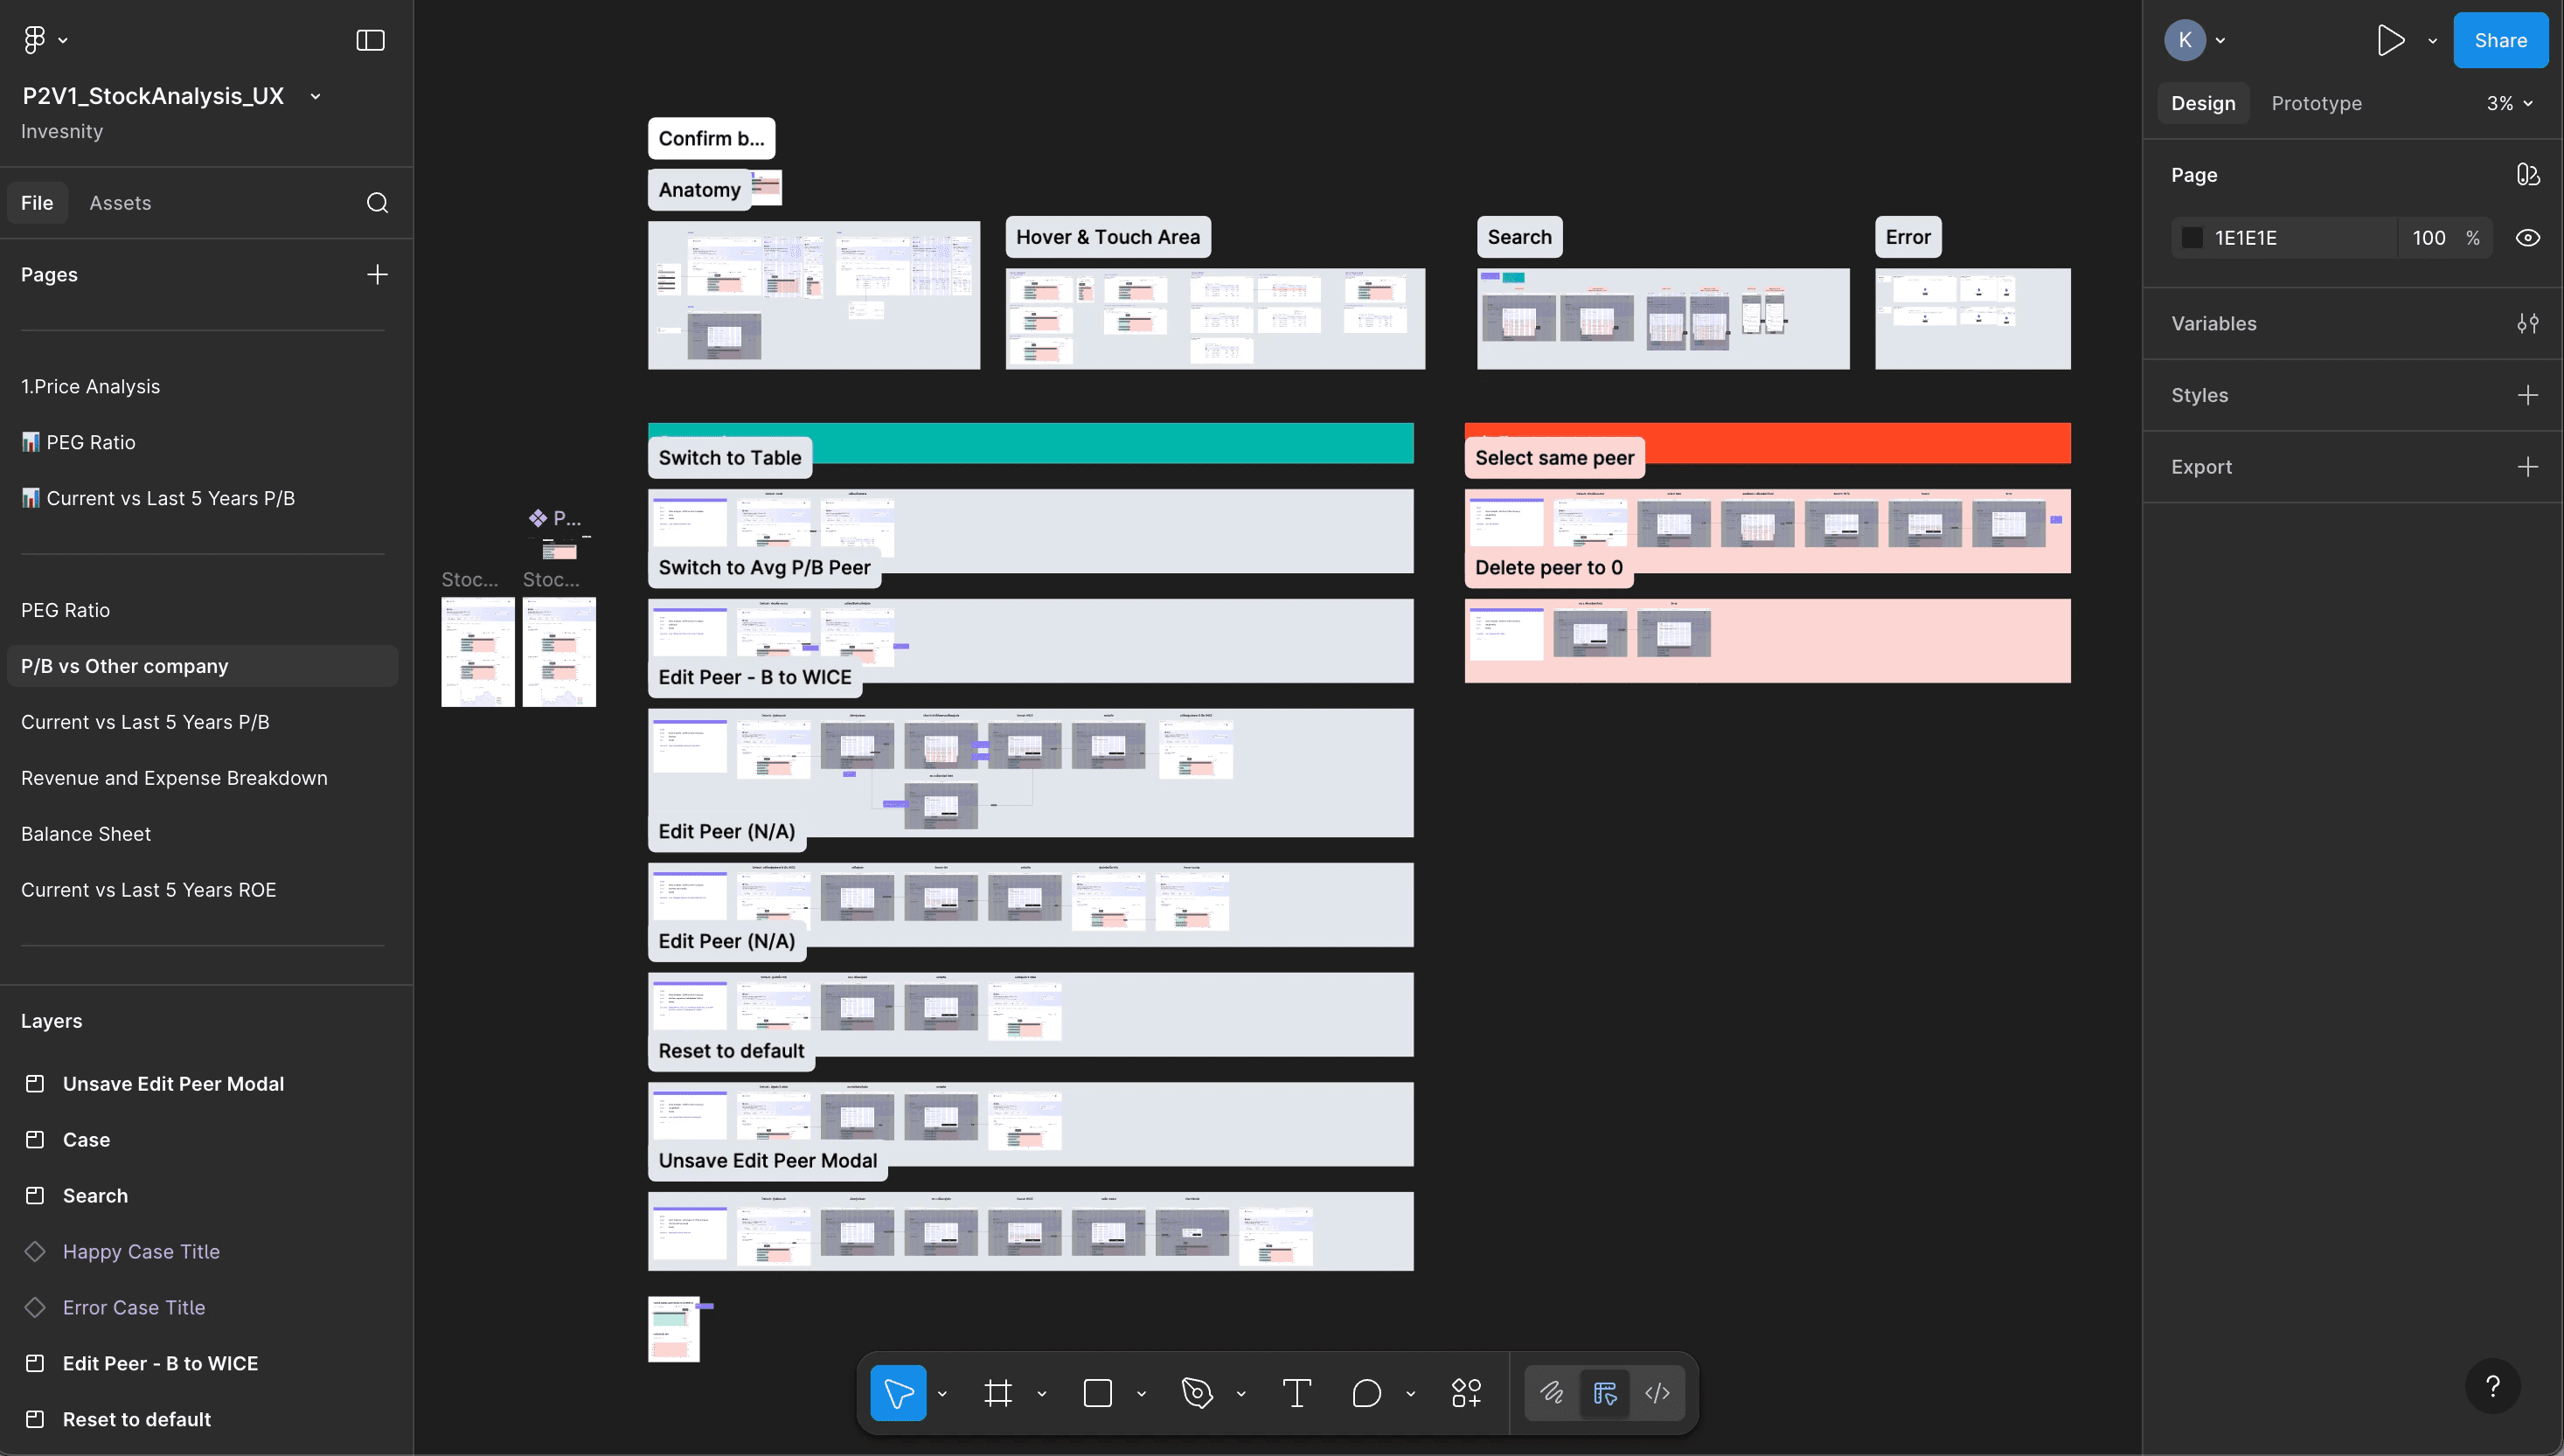The width and height of the screenshot is (2564, 1456).
Task: Toggle the sidebar collapse icon
Action: (370, 41)
